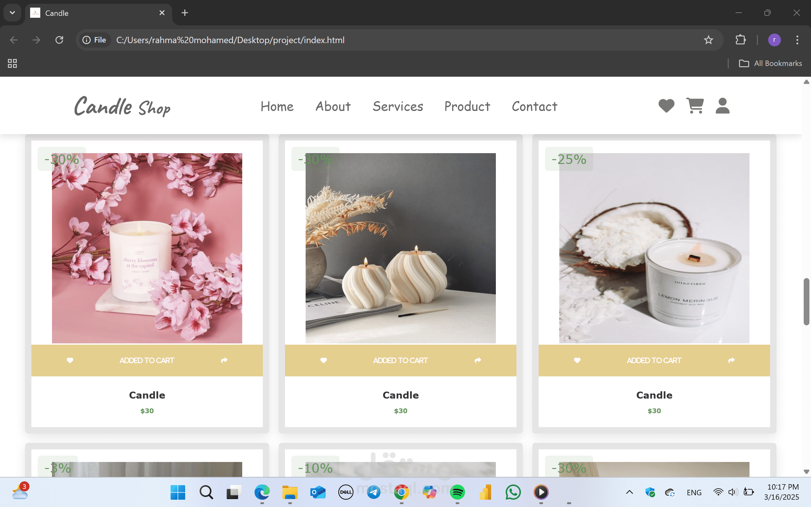
Task: Open the wishlist heart icon in header
Action: [x=666, y=106]
